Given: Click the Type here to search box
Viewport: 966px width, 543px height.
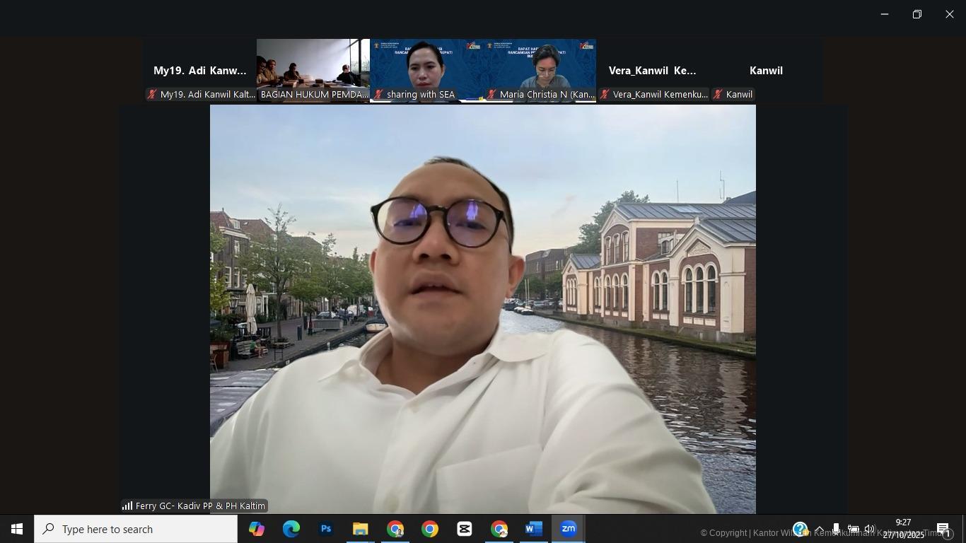Looking at the screenshot, I should click(136, 529).
